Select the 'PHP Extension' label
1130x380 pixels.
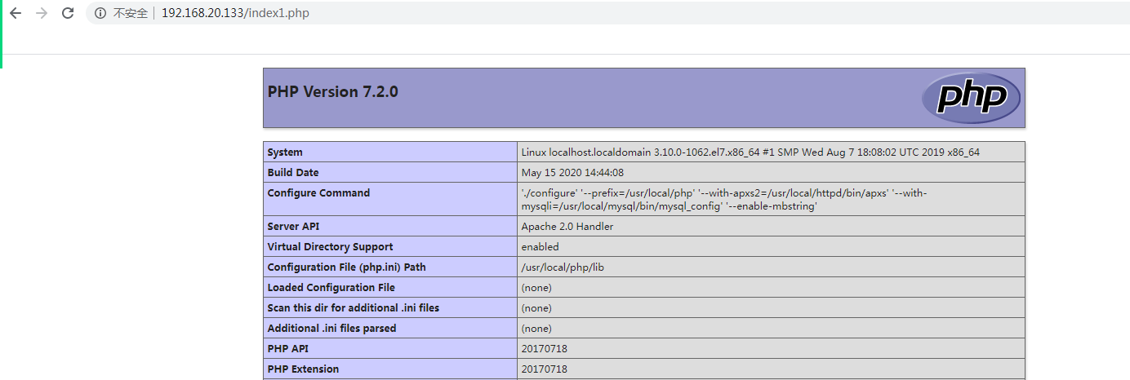[303, 369]
